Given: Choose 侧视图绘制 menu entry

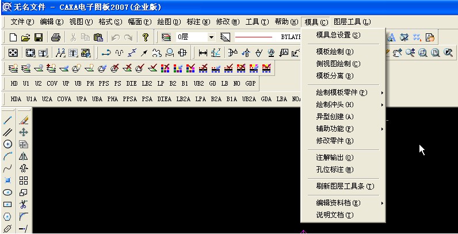Looking at the screenshot, I should click(x=343, y=64).
